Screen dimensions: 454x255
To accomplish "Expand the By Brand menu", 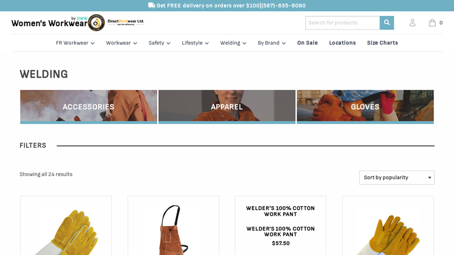I will (x=272, y=43).
